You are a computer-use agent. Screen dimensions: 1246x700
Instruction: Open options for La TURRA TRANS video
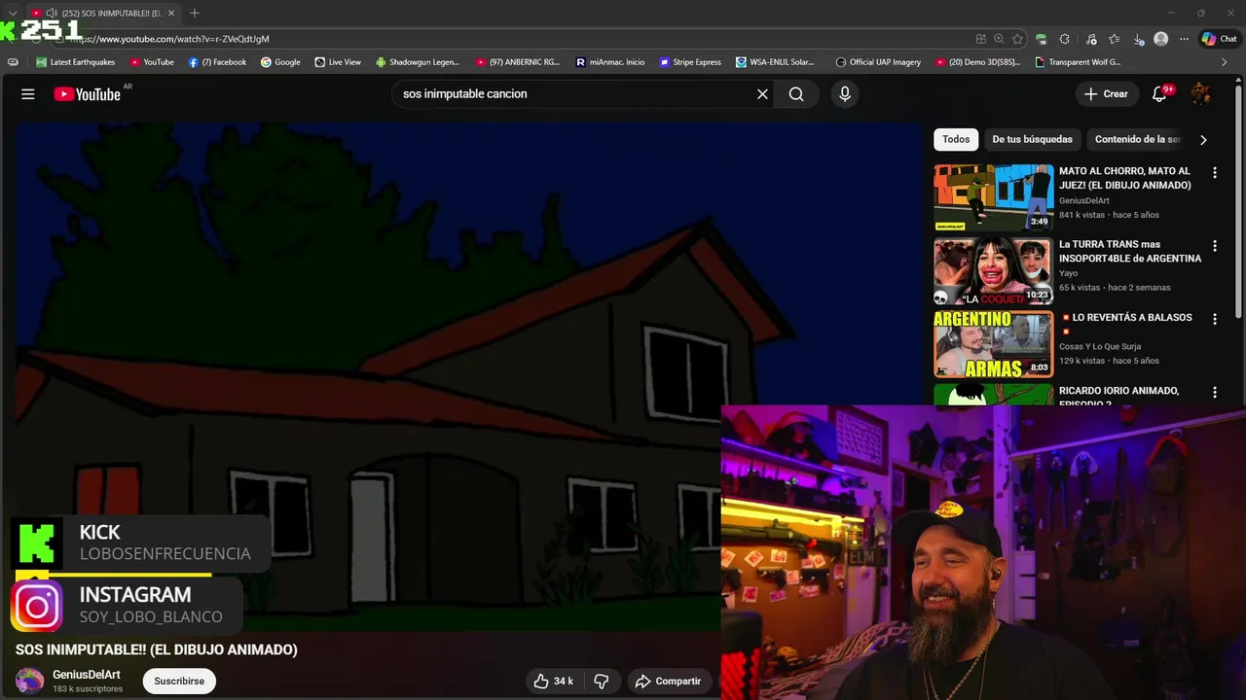(1214, 246)
